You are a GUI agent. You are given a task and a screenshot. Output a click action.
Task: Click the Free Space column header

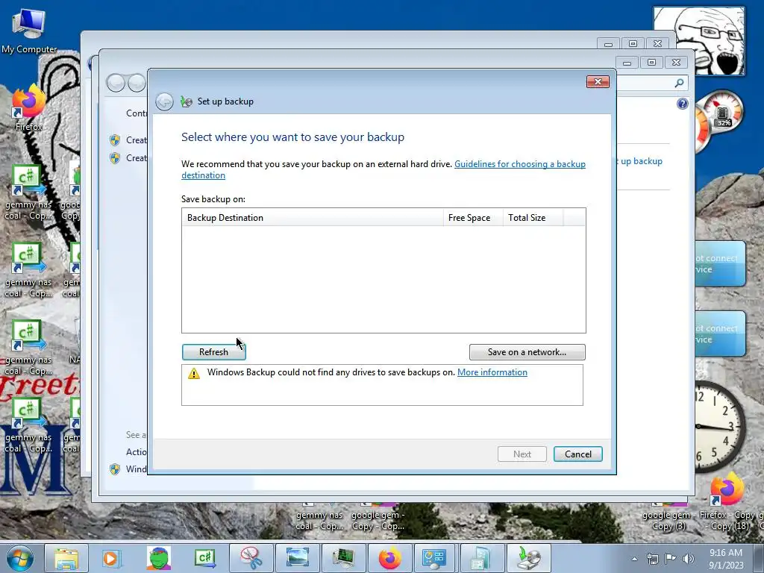pyautogui.click(x=473, y=218)
